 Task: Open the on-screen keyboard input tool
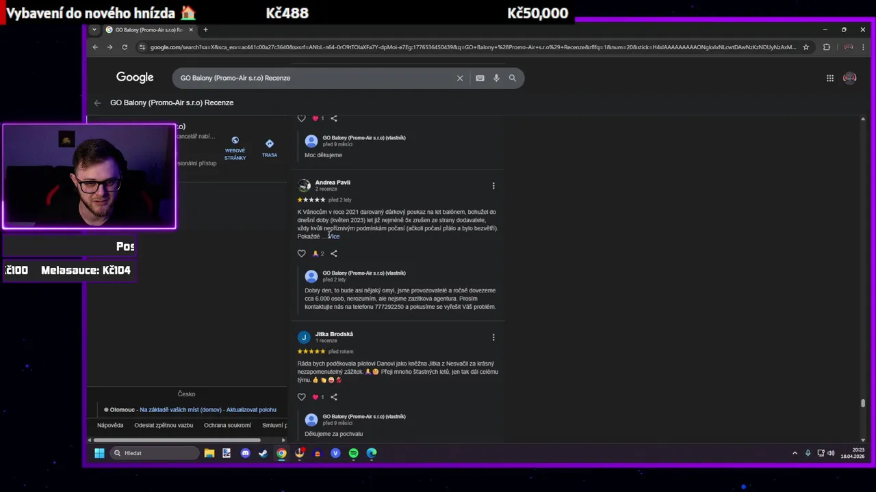(480, 78)
